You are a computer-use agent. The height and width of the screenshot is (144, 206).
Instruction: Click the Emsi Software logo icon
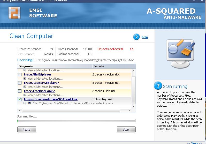coord(14,13)
